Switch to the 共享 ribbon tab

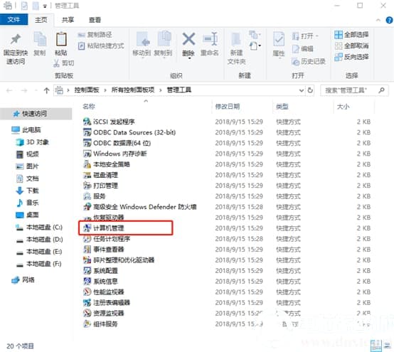[68, 20]
